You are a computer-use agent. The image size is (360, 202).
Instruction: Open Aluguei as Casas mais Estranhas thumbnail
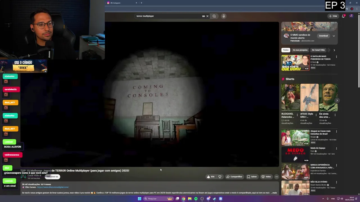pos(295,137)
